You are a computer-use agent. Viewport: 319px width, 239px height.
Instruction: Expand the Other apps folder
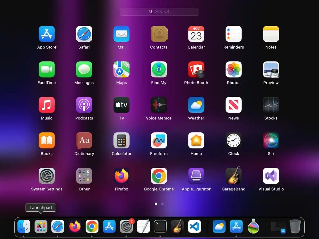tap(84, 176)
